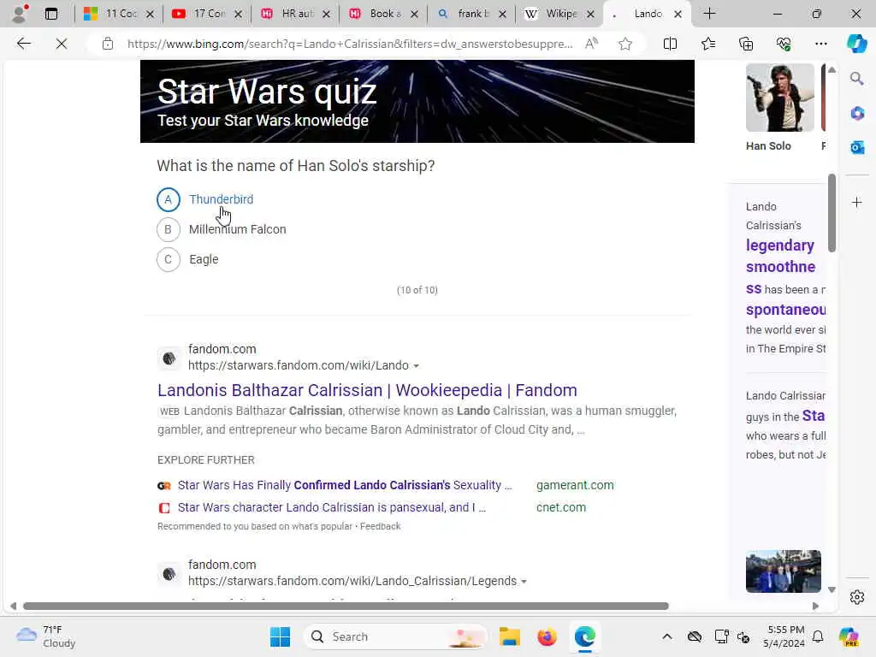876x657 pixels.
Task: Open Windows Start menu
Action: (x=280, y=636)
